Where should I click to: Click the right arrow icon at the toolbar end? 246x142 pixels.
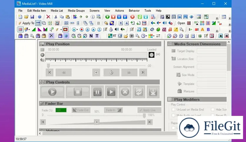[227, 36]
